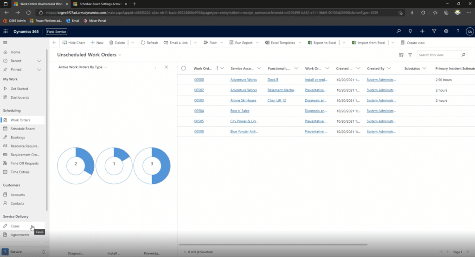
Task: Open the edit columns icon above the grid
Action: [401, 55]
